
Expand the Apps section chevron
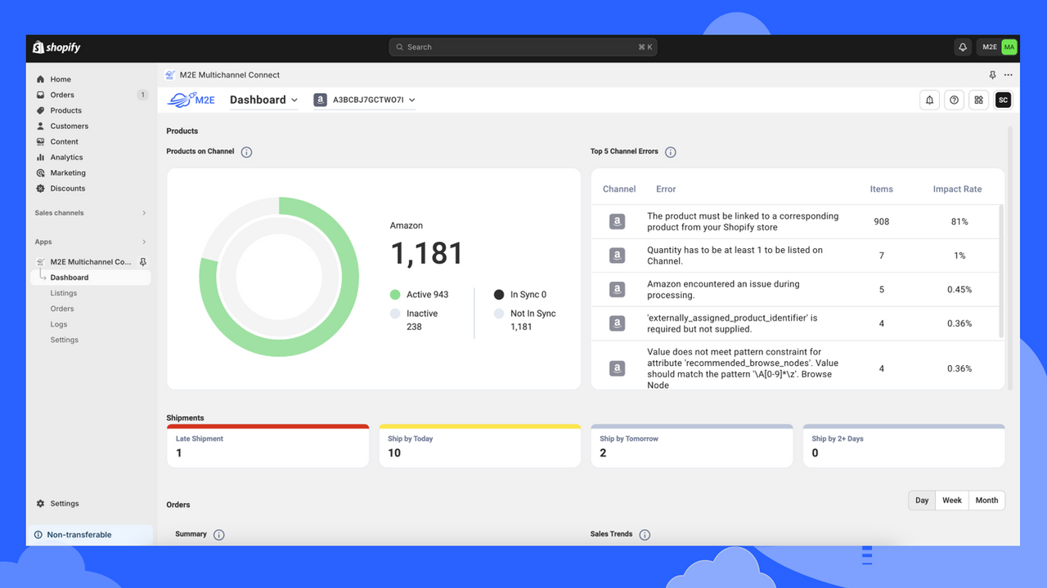(x=144, y=242)
